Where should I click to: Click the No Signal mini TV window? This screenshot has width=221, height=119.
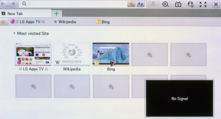[x=179, y=98]
